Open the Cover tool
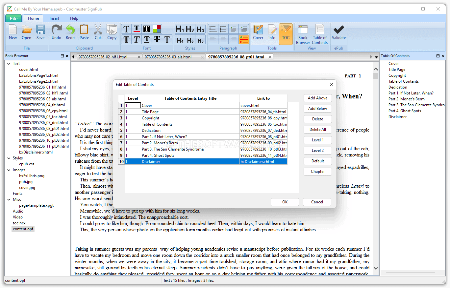The width and height of the screenshot is (450, 288). (x=258, y=32)
